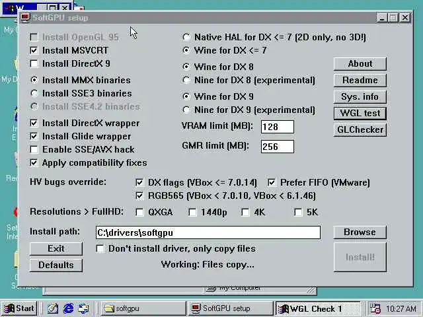Viewport: 423px width, 317px height.
Task: Enable 1440p resolution checkbox
Action: (x=192, y=213)
